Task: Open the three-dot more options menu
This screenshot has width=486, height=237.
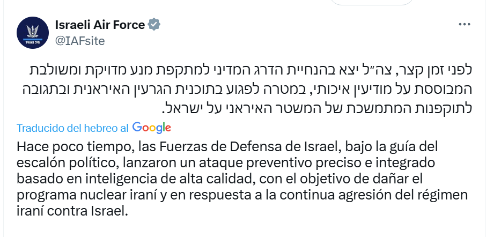Action: pyautogui.click(x=465, y=25)
